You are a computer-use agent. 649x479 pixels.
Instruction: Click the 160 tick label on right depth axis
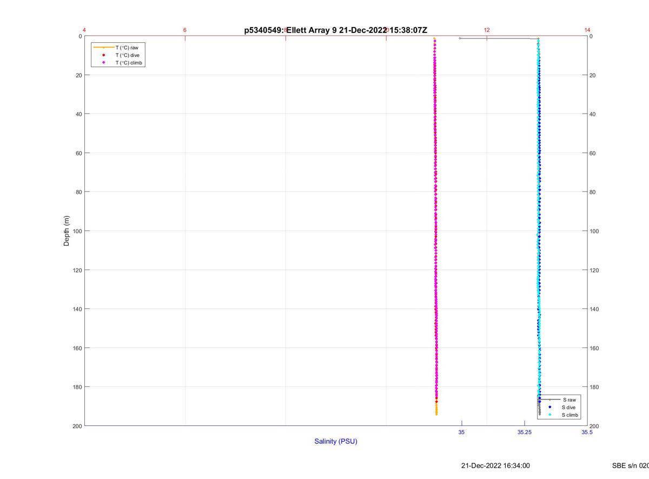(x=594, y=348)
